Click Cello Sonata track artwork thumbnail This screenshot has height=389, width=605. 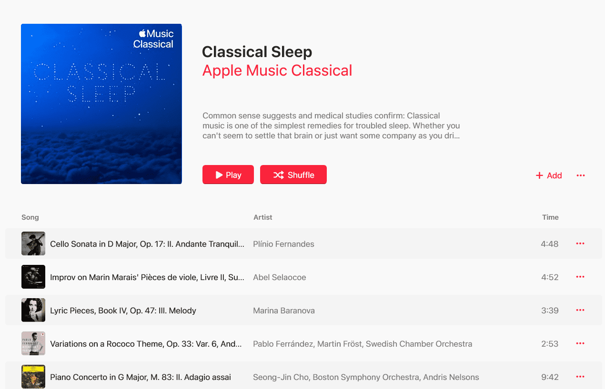point(33,243)
